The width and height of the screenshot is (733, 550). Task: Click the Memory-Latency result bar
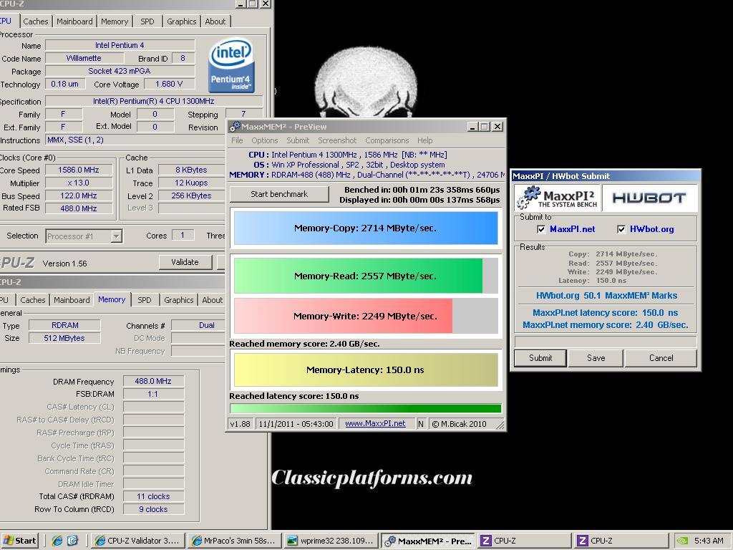point(366,370)
